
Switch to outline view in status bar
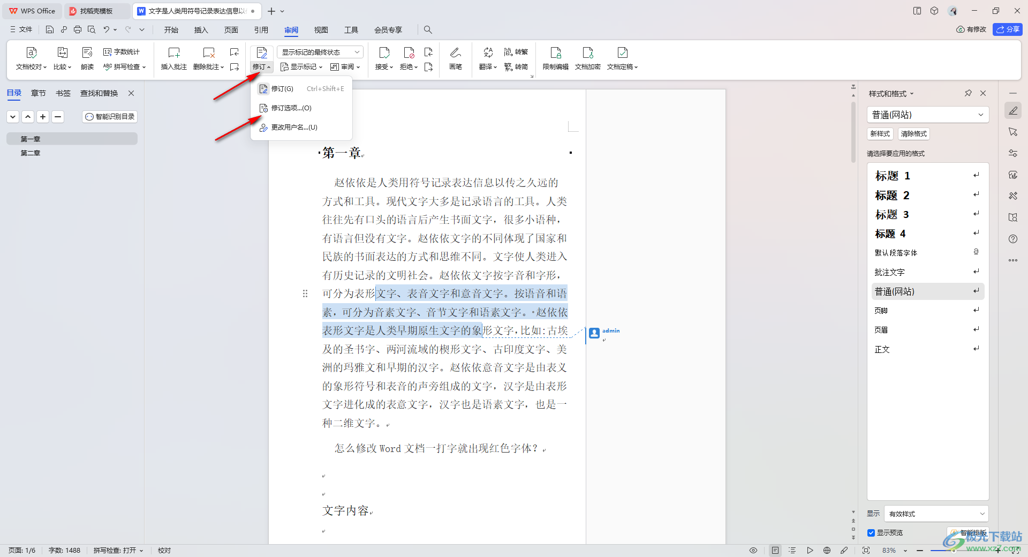point(792,551)
